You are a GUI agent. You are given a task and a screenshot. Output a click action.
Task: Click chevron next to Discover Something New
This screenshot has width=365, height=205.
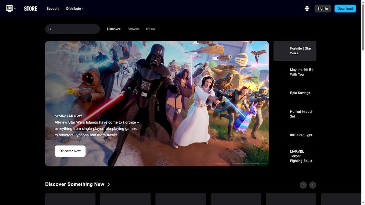click(108, 184)
